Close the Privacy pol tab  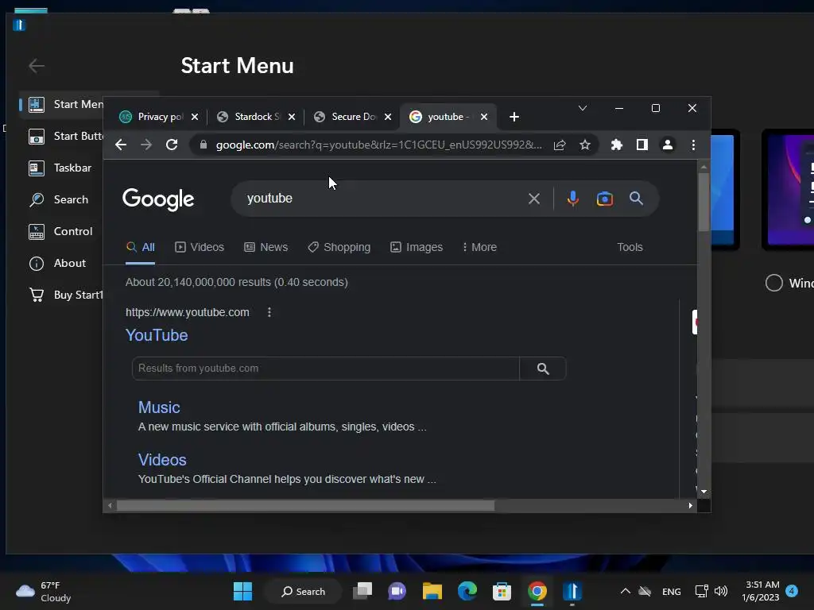click(x=195, y=117)
